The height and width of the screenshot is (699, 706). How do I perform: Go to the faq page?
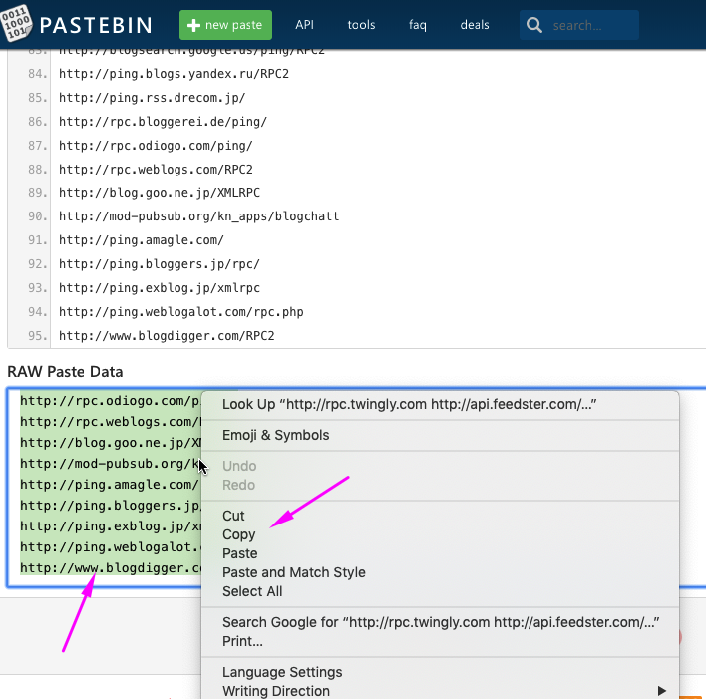[x=418, y=25]
